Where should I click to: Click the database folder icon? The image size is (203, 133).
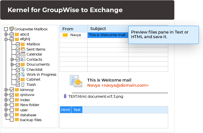pyautogui.click(x=17, y=115)
